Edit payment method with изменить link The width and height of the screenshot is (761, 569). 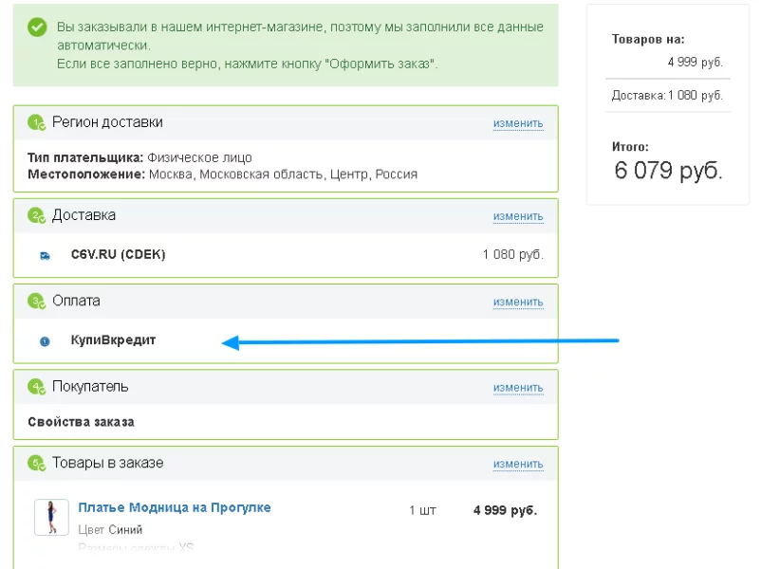pos(517,302)
